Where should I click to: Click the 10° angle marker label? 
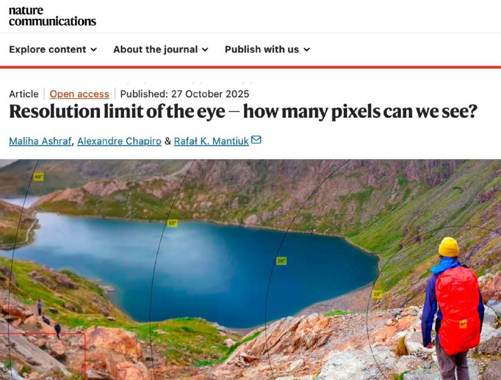pyautogui.click(x=376, y=294)
